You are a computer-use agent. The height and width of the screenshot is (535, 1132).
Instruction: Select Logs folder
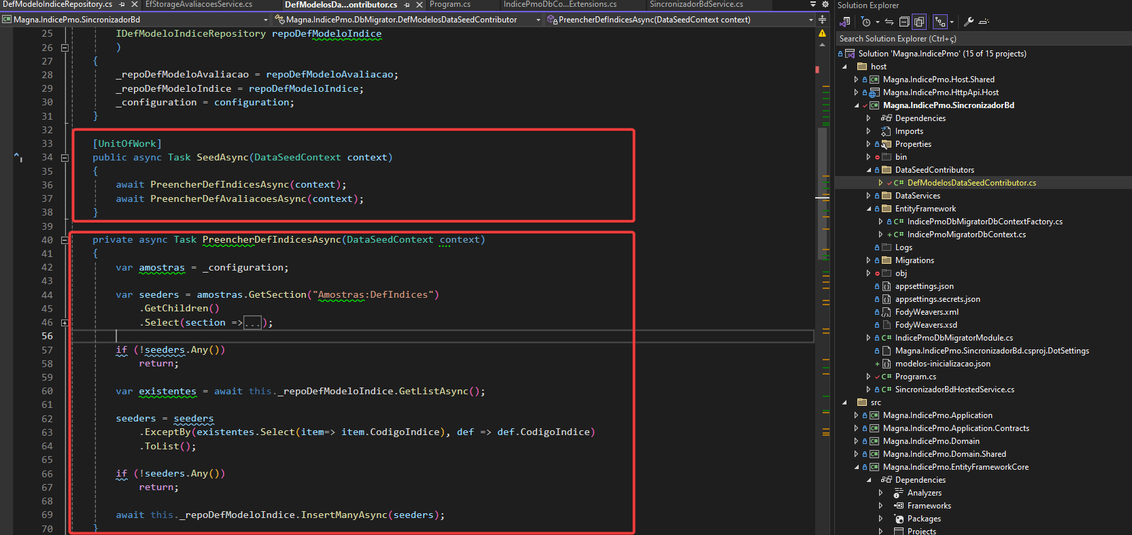(x=904, y=247)
